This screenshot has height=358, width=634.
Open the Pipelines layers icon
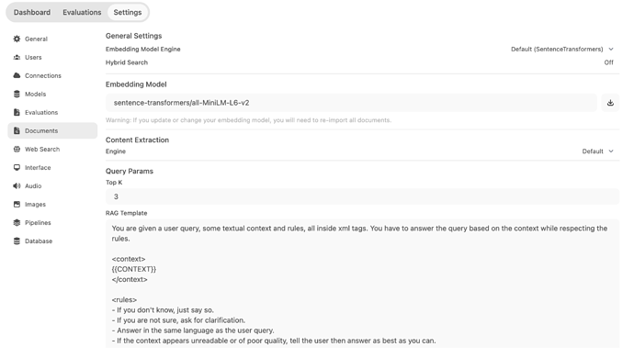tap(17, 223)
